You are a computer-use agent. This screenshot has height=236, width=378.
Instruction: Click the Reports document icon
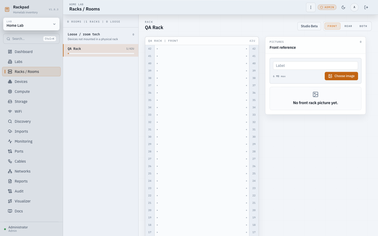10,181
